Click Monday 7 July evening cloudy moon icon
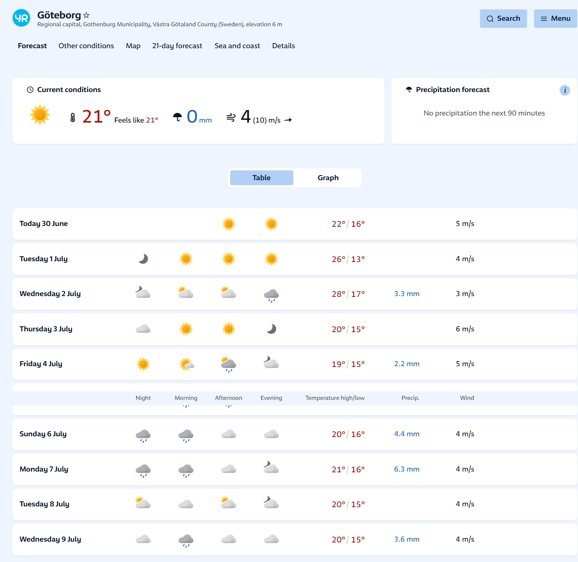The image size is (578, 562). point(271,467)
